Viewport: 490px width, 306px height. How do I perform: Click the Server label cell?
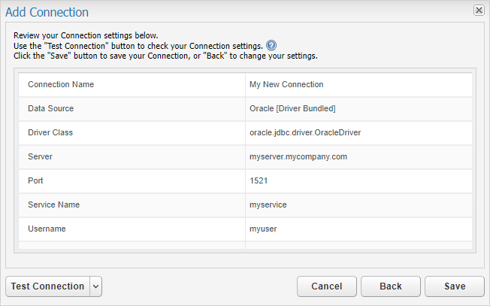click(x=132, y=157)
